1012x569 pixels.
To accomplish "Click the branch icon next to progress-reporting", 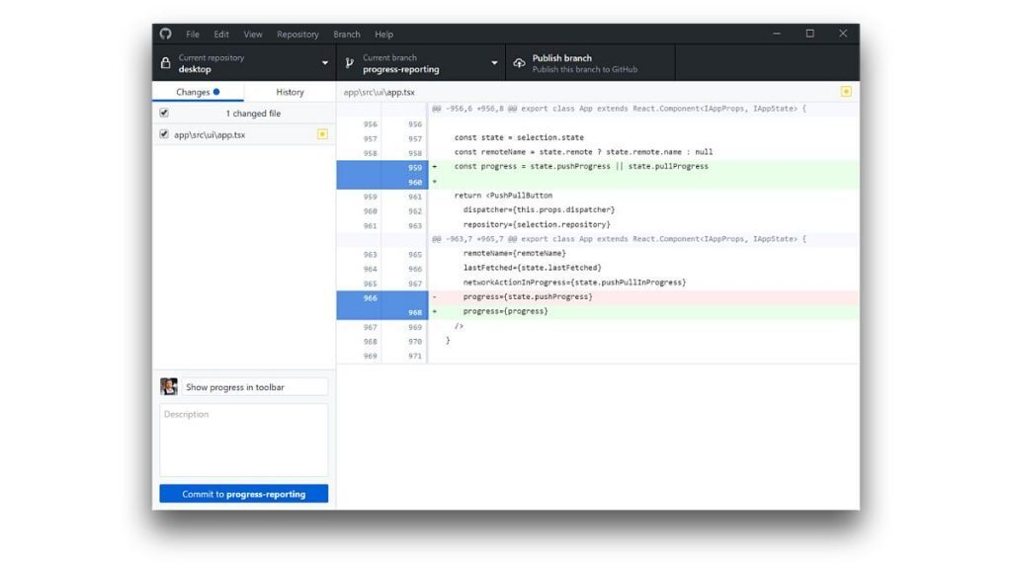I will point(348,61).
